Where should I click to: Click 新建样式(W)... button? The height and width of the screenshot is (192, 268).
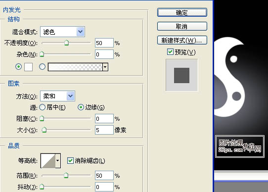[182, 40]
